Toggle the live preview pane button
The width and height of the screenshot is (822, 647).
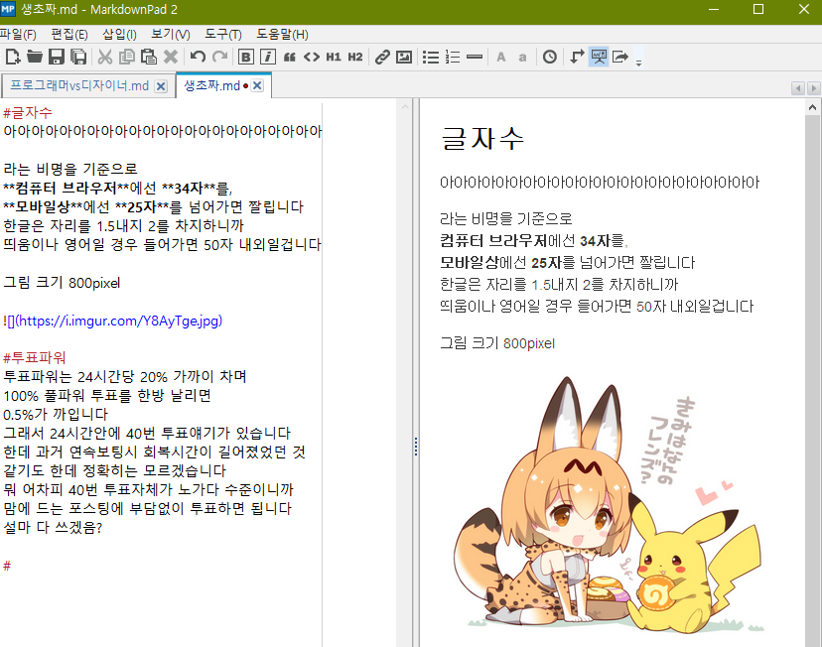click(599, 58)
